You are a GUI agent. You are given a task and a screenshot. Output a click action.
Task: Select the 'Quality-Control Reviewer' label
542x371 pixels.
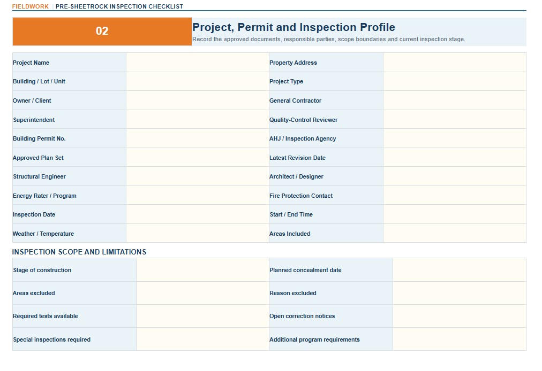coord(304,120)
